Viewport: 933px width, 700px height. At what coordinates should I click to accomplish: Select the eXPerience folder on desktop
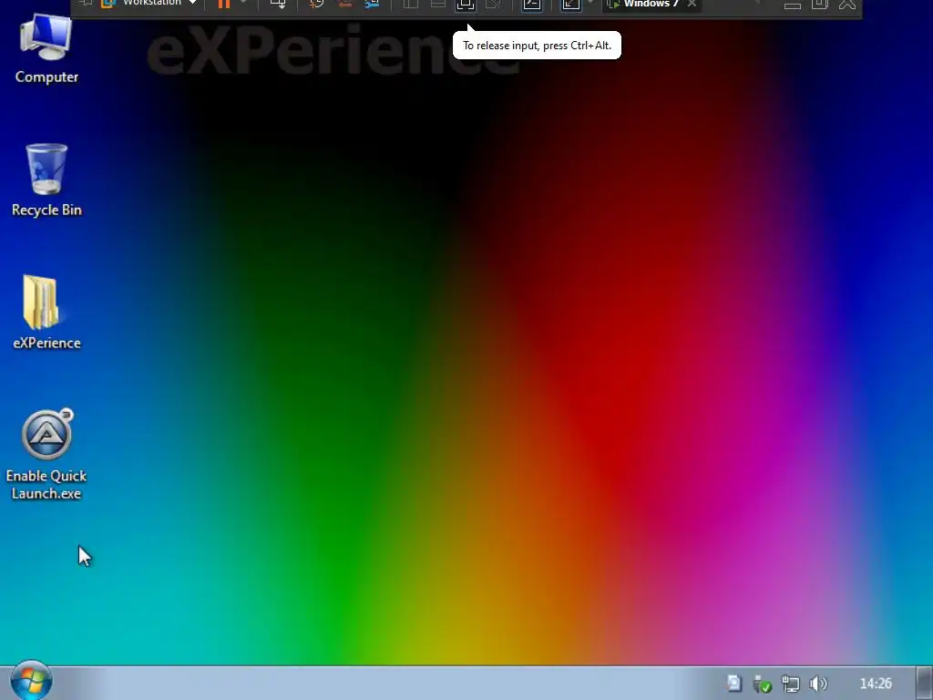46,312
